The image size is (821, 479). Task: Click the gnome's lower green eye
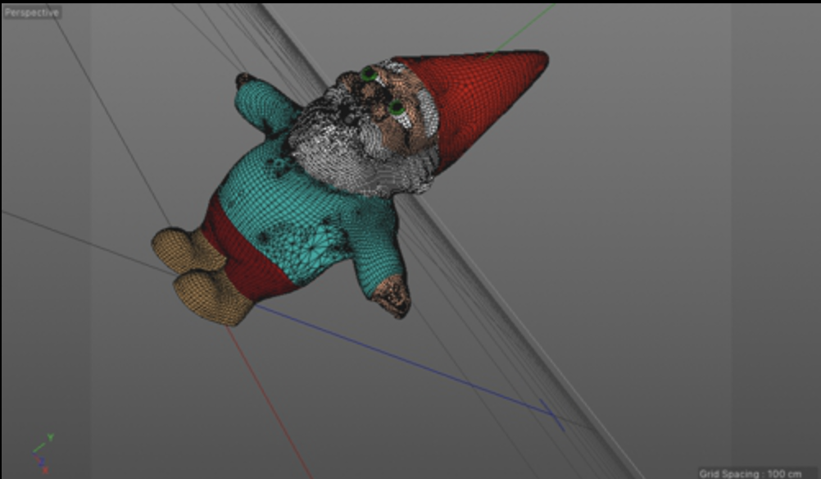click(x=397, y=107)
